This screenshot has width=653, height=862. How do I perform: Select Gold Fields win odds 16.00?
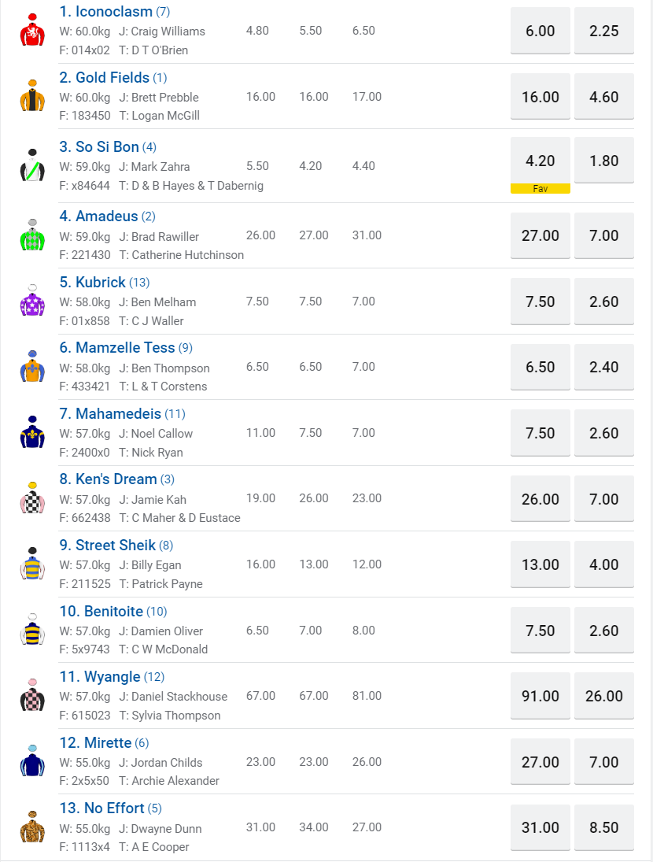[540, 97]
